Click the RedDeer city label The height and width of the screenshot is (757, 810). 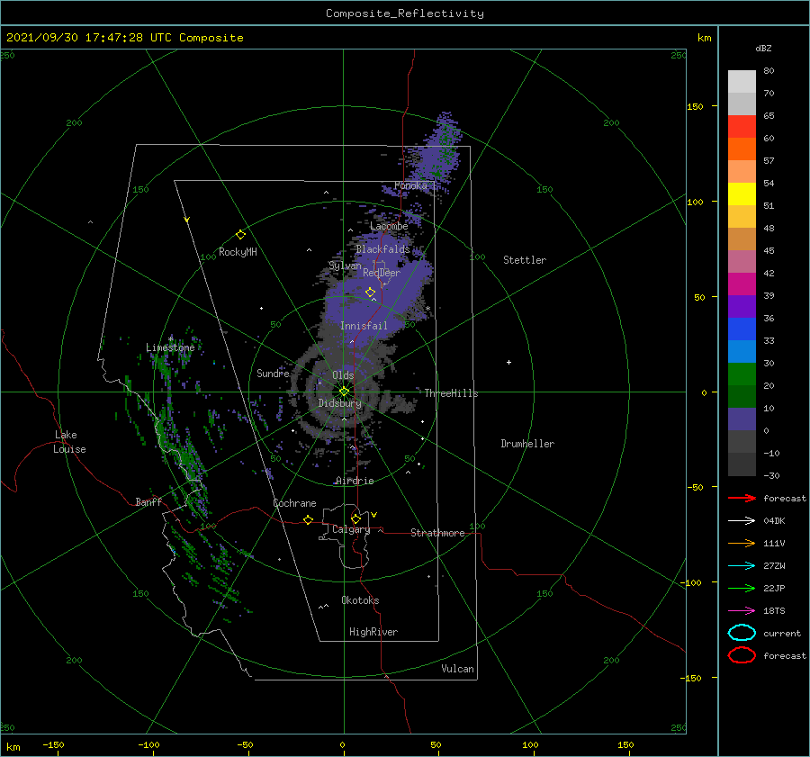[x=382, y=273]
